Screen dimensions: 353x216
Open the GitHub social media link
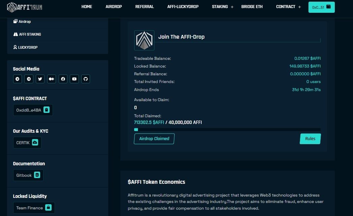(x=86, y=79)
